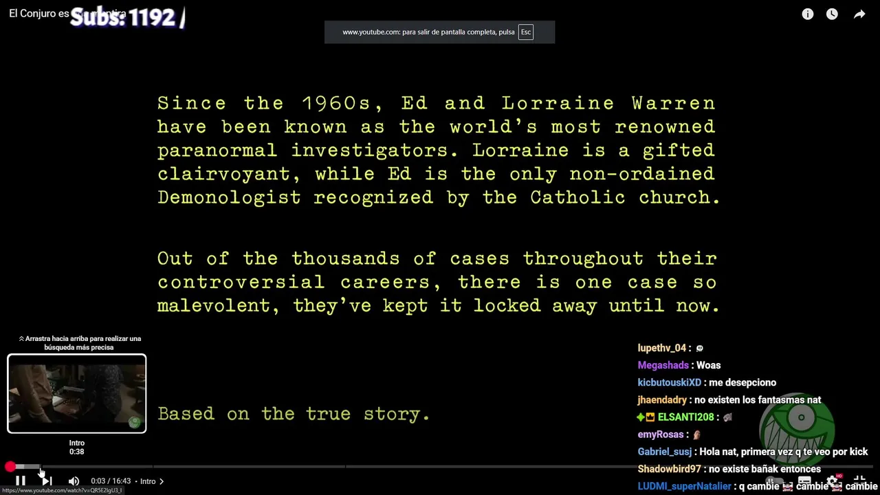Expand the Intro chapter list

coord(152,481)
